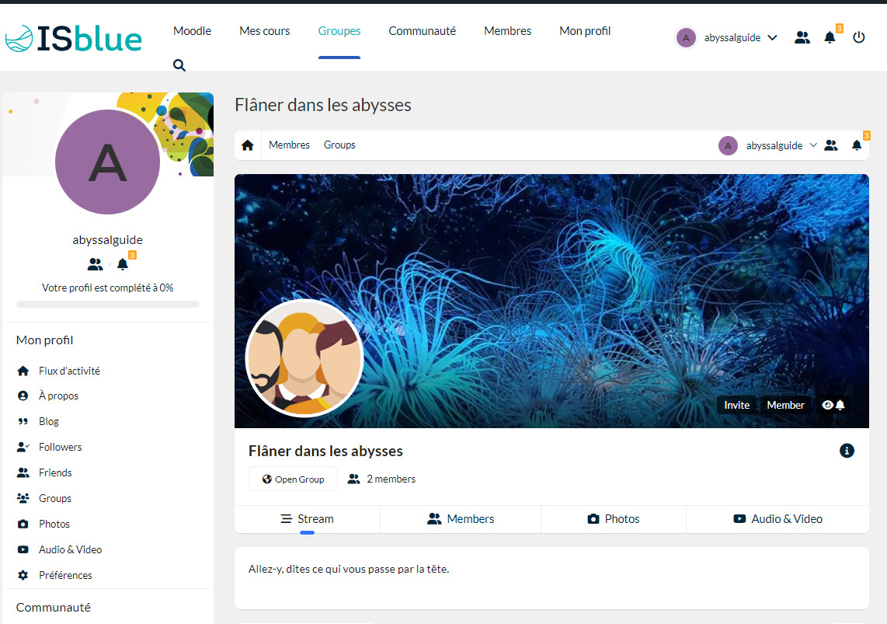Click the friends icon under abyssalguide name
This screenshot has width=887, height=624.
coord(95,264)
